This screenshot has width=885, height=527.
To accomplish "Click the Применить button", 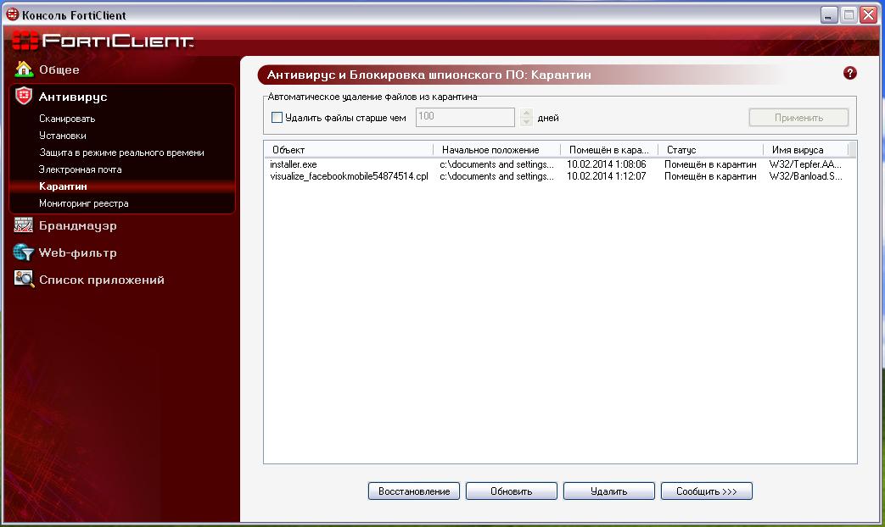I will click(x=798, y=117).
